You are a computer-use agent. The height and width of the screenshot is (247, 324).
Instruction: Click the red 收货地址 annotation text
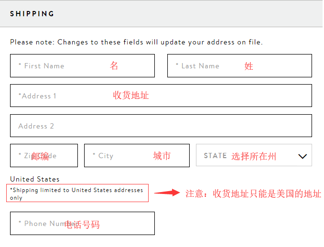pyautogui.click(x=131, y=96)
